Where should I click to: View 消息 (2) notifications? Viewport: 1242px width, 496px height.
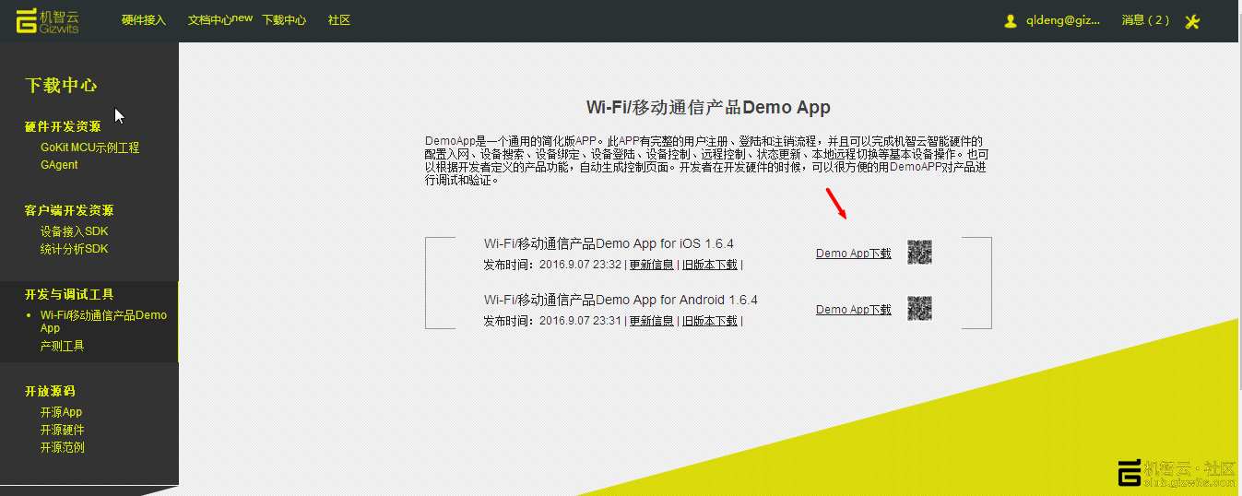1145,20
